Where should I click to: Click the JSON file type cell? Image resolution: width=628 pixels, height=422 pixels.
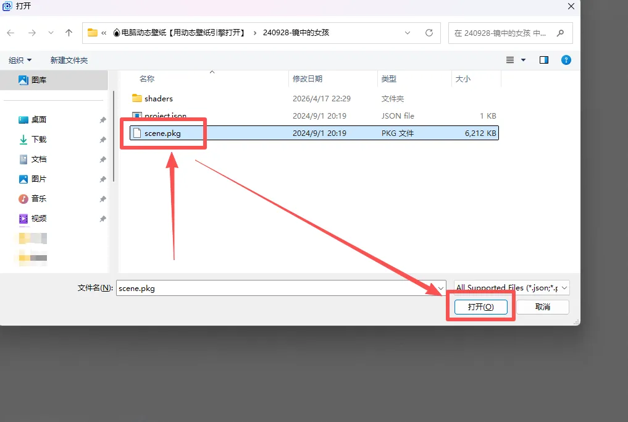tap(398, 116)
